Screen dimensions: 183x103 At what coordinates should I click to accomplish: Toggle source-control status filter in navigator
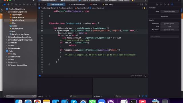[35, 96]
